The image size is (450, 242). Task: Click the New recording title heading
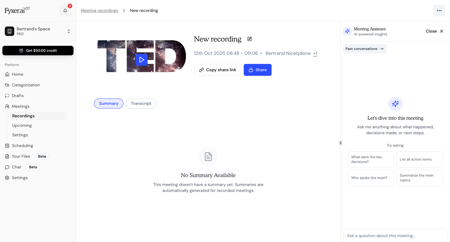point(218,39)
